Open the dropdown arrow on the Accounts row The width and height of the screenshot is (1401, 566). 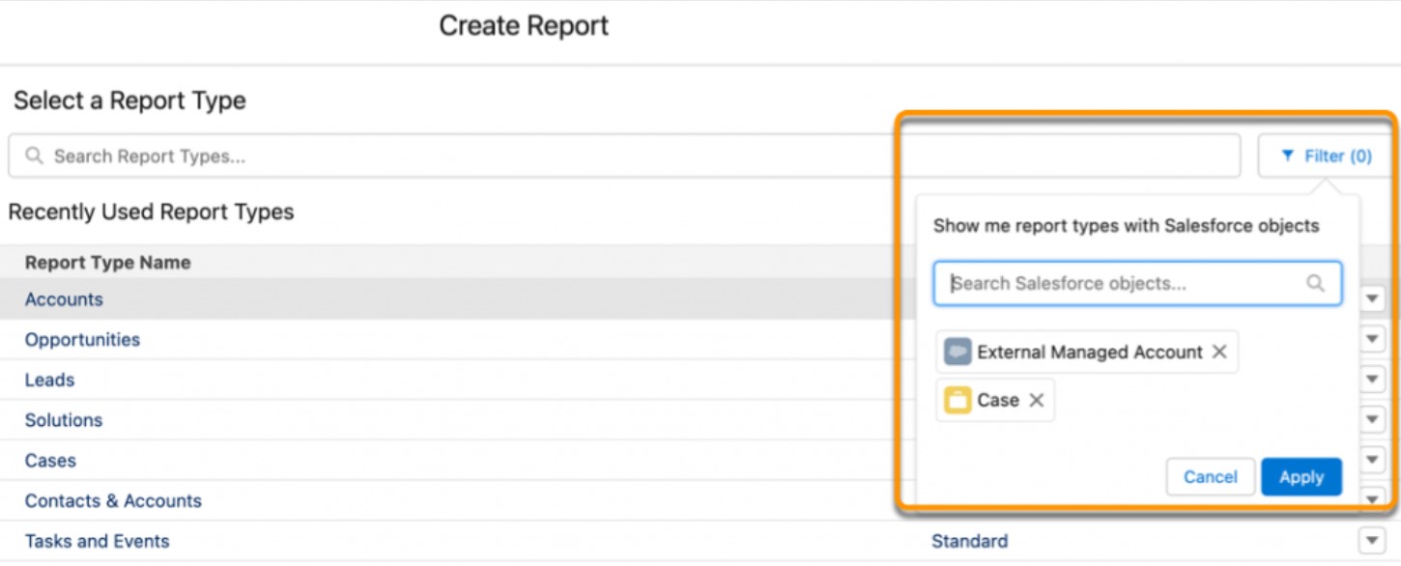point(1373,299)
